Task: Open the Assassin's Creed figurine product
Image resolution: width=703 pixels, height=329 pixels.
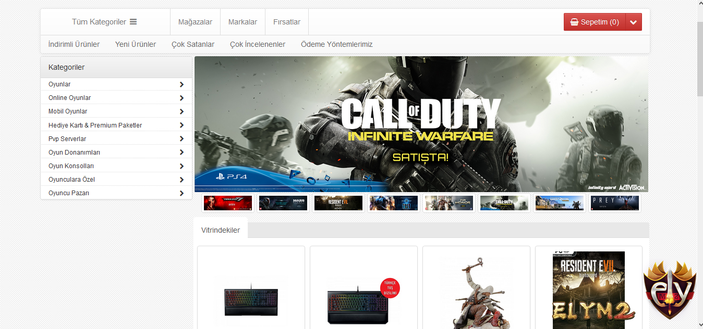Action: (x=476, y=287)
